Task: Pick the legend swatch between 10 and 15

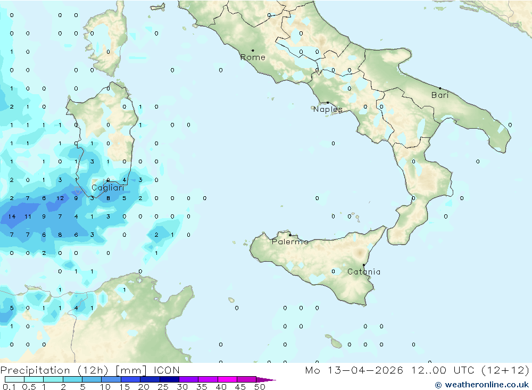Action: click(111, 379)
